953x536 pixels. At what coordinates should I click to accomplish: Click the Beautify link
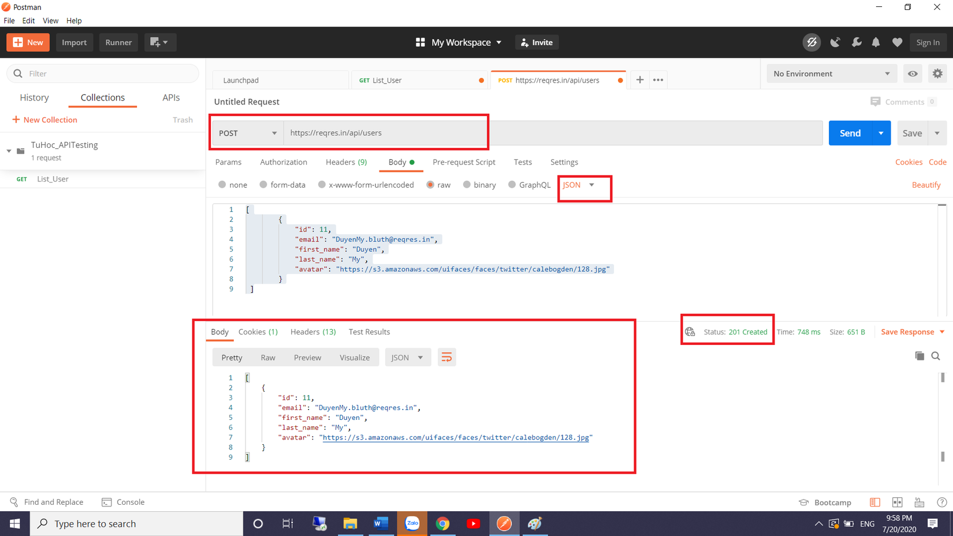point(926,185)
